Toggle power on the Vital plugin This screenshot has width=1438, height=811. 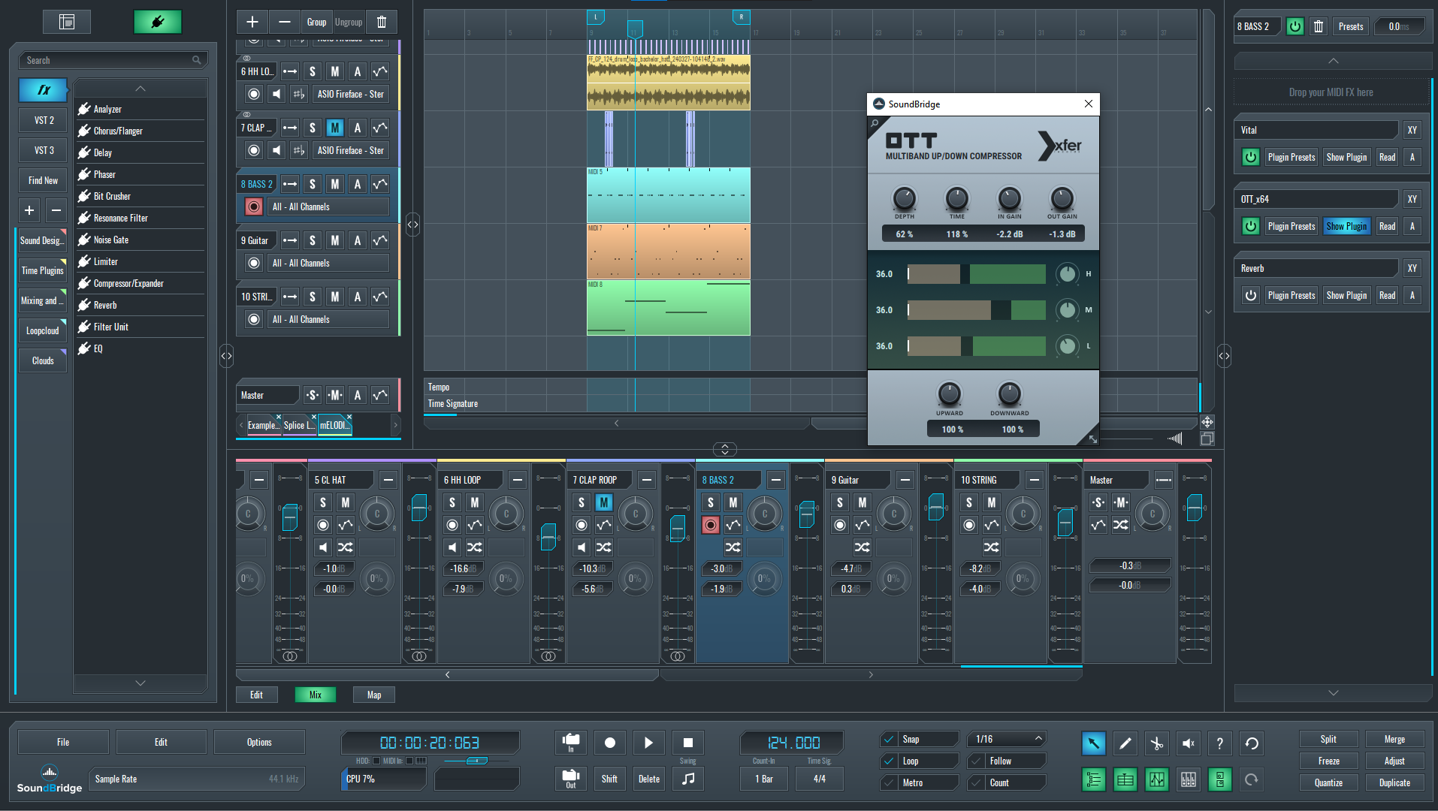tap(1251, 157)
